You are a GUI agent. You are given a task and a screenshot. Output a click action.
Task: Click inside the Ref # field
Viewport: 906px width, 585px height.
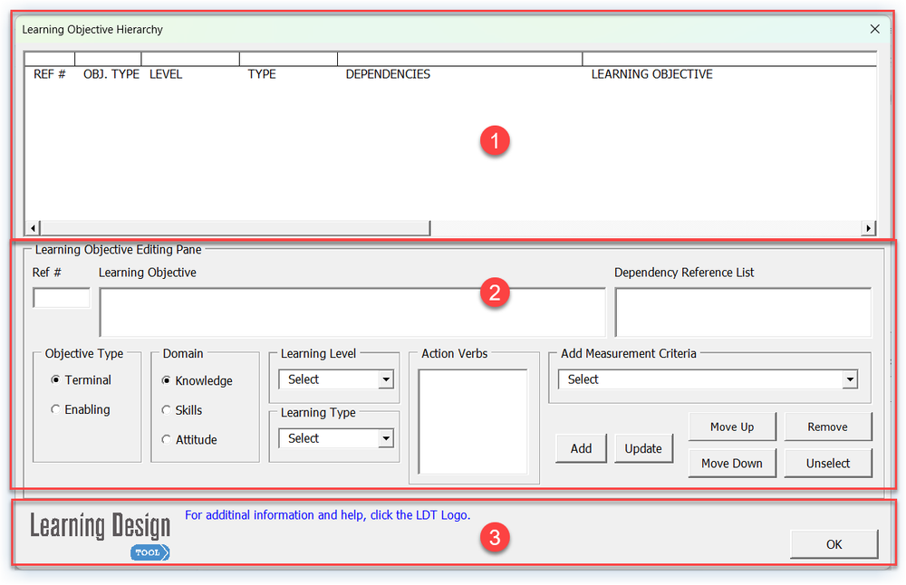pos(60,297)
